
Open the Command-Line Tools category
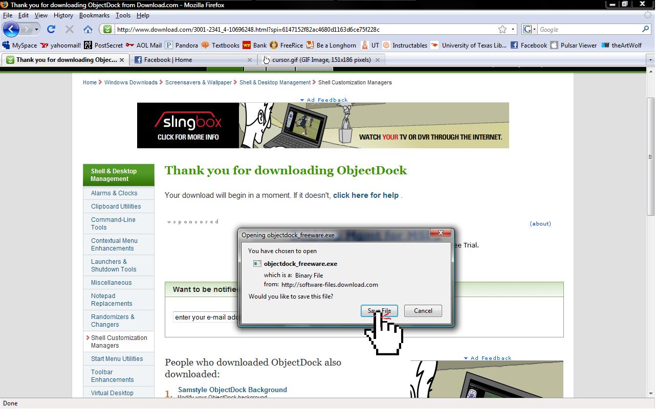113,223
